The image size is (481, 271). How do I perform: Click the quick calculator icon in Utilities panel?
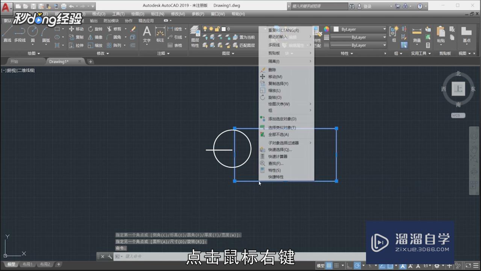(428, 45)
